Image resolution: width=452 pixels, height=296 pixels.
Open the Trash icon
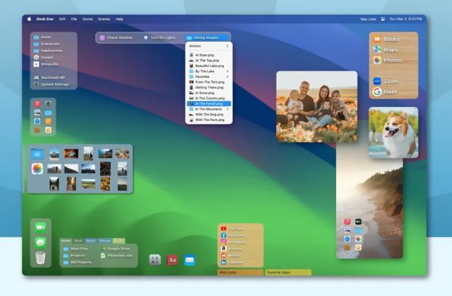tap(40, 258)
